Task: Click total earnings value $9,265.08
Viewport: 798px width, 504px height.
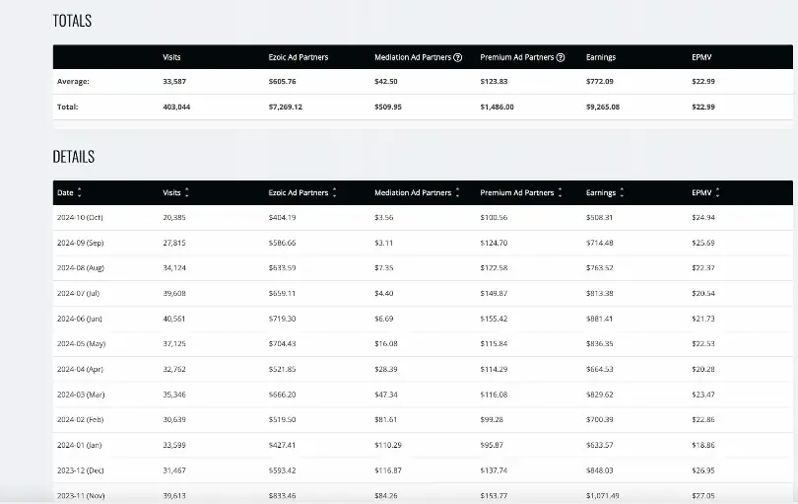Action: point(603,108)
